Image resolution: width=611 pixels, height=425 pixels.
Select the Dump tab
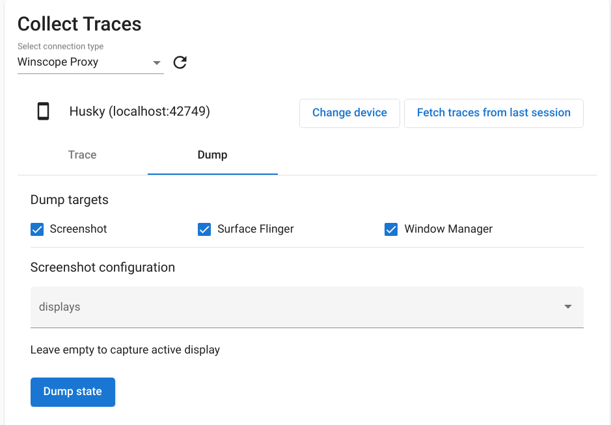[212, 155]
